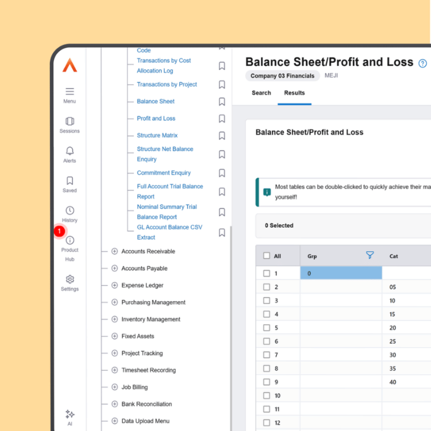Click the Cat column header

(x=394, y=256)
